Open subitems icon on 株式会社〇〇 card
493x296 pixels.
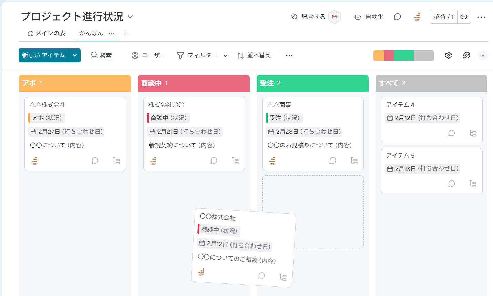click(x=235, y=161)
